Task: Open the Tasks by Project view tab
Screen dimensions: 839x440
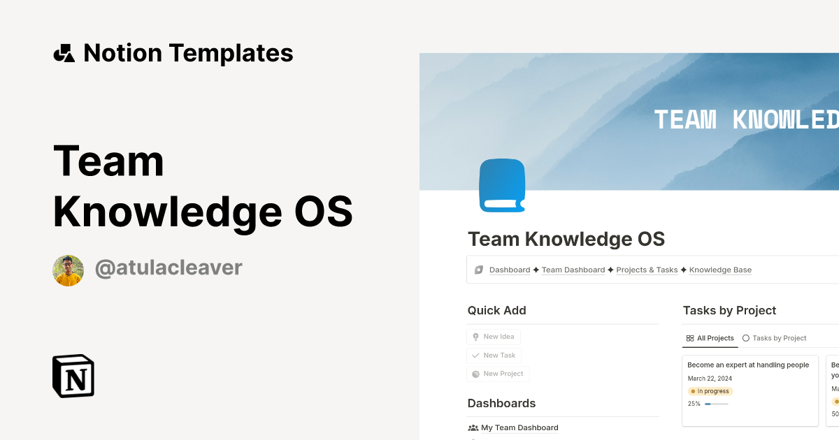Action: pyautogui.click(x=780, y=338)
